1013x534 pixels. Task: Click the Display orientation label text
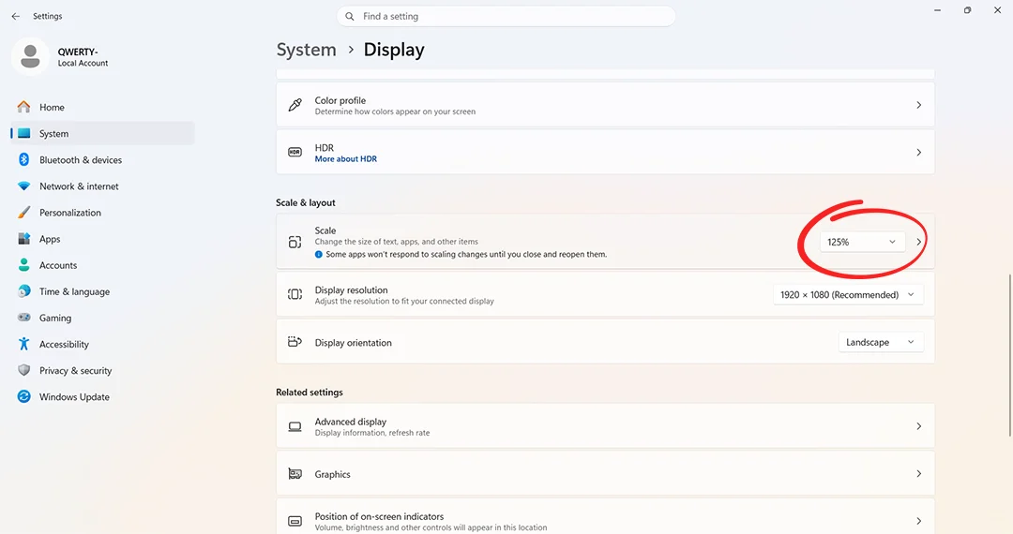pos(353,343)
